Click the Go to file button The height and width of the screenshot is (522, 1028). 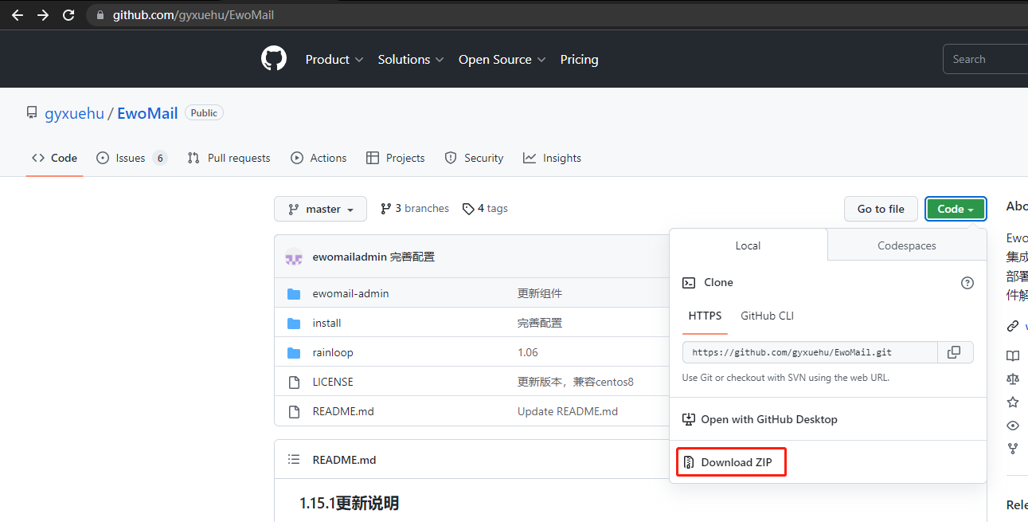click(x=881, y=209)
